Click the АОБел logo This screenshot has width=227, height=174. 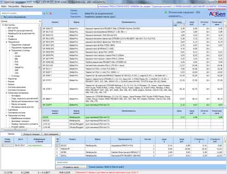pyautogui.click(x=217, y=14)
